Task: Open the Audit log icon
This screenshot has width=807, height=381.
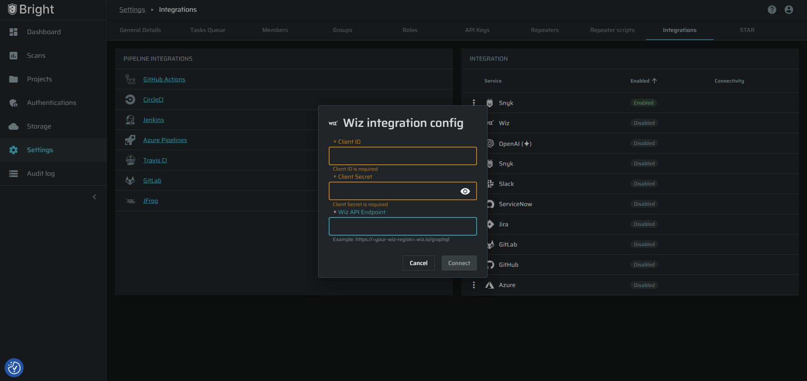Action: coord(13,174)
